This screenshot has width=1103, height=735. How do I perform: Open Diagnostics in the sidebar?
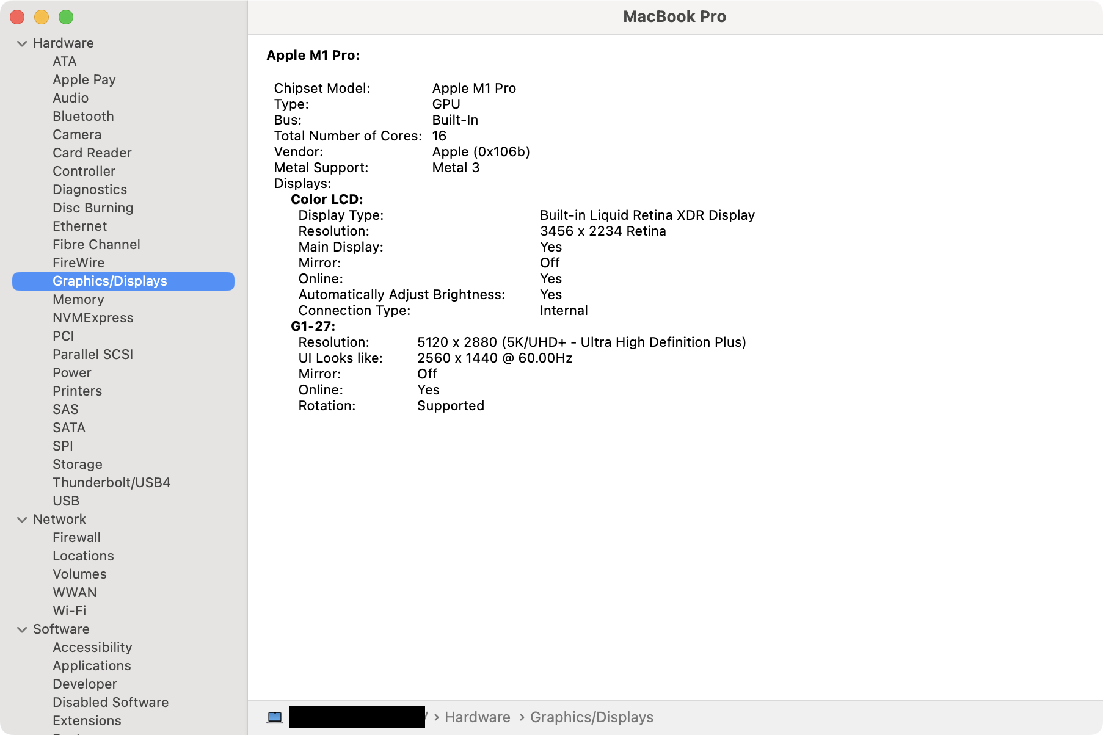coord(90,190)
